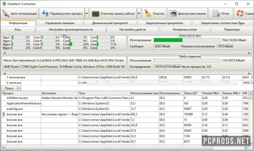
Task: Click the Файл подкачки usage progress bar
Action: pyautogui.click(x=187, y=60)
